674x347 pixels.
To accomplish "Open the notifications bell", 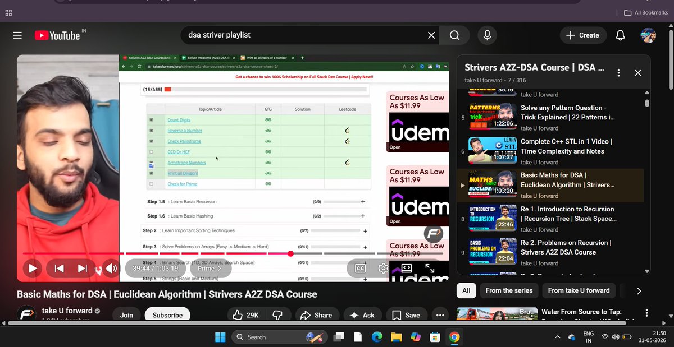I will (x=620, y=35).
